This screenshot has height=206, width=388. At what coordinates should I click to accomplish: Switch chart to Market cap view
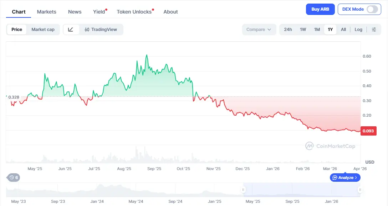point(43,30)
